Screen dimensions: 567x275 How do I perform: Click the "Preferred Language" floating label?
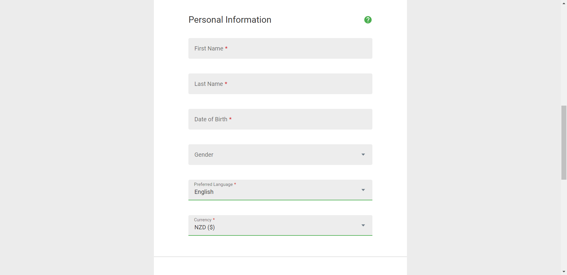point(213,184)
